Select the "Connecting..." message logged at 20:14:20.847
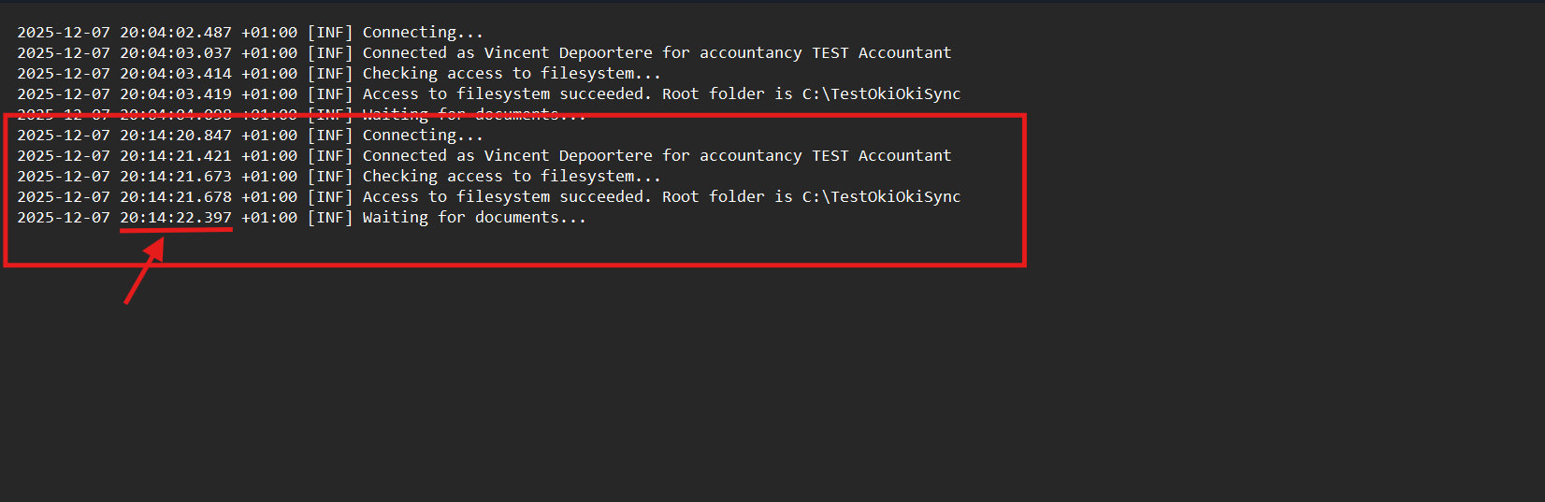This screenshot has width=1545, height=502. [423, 136]
